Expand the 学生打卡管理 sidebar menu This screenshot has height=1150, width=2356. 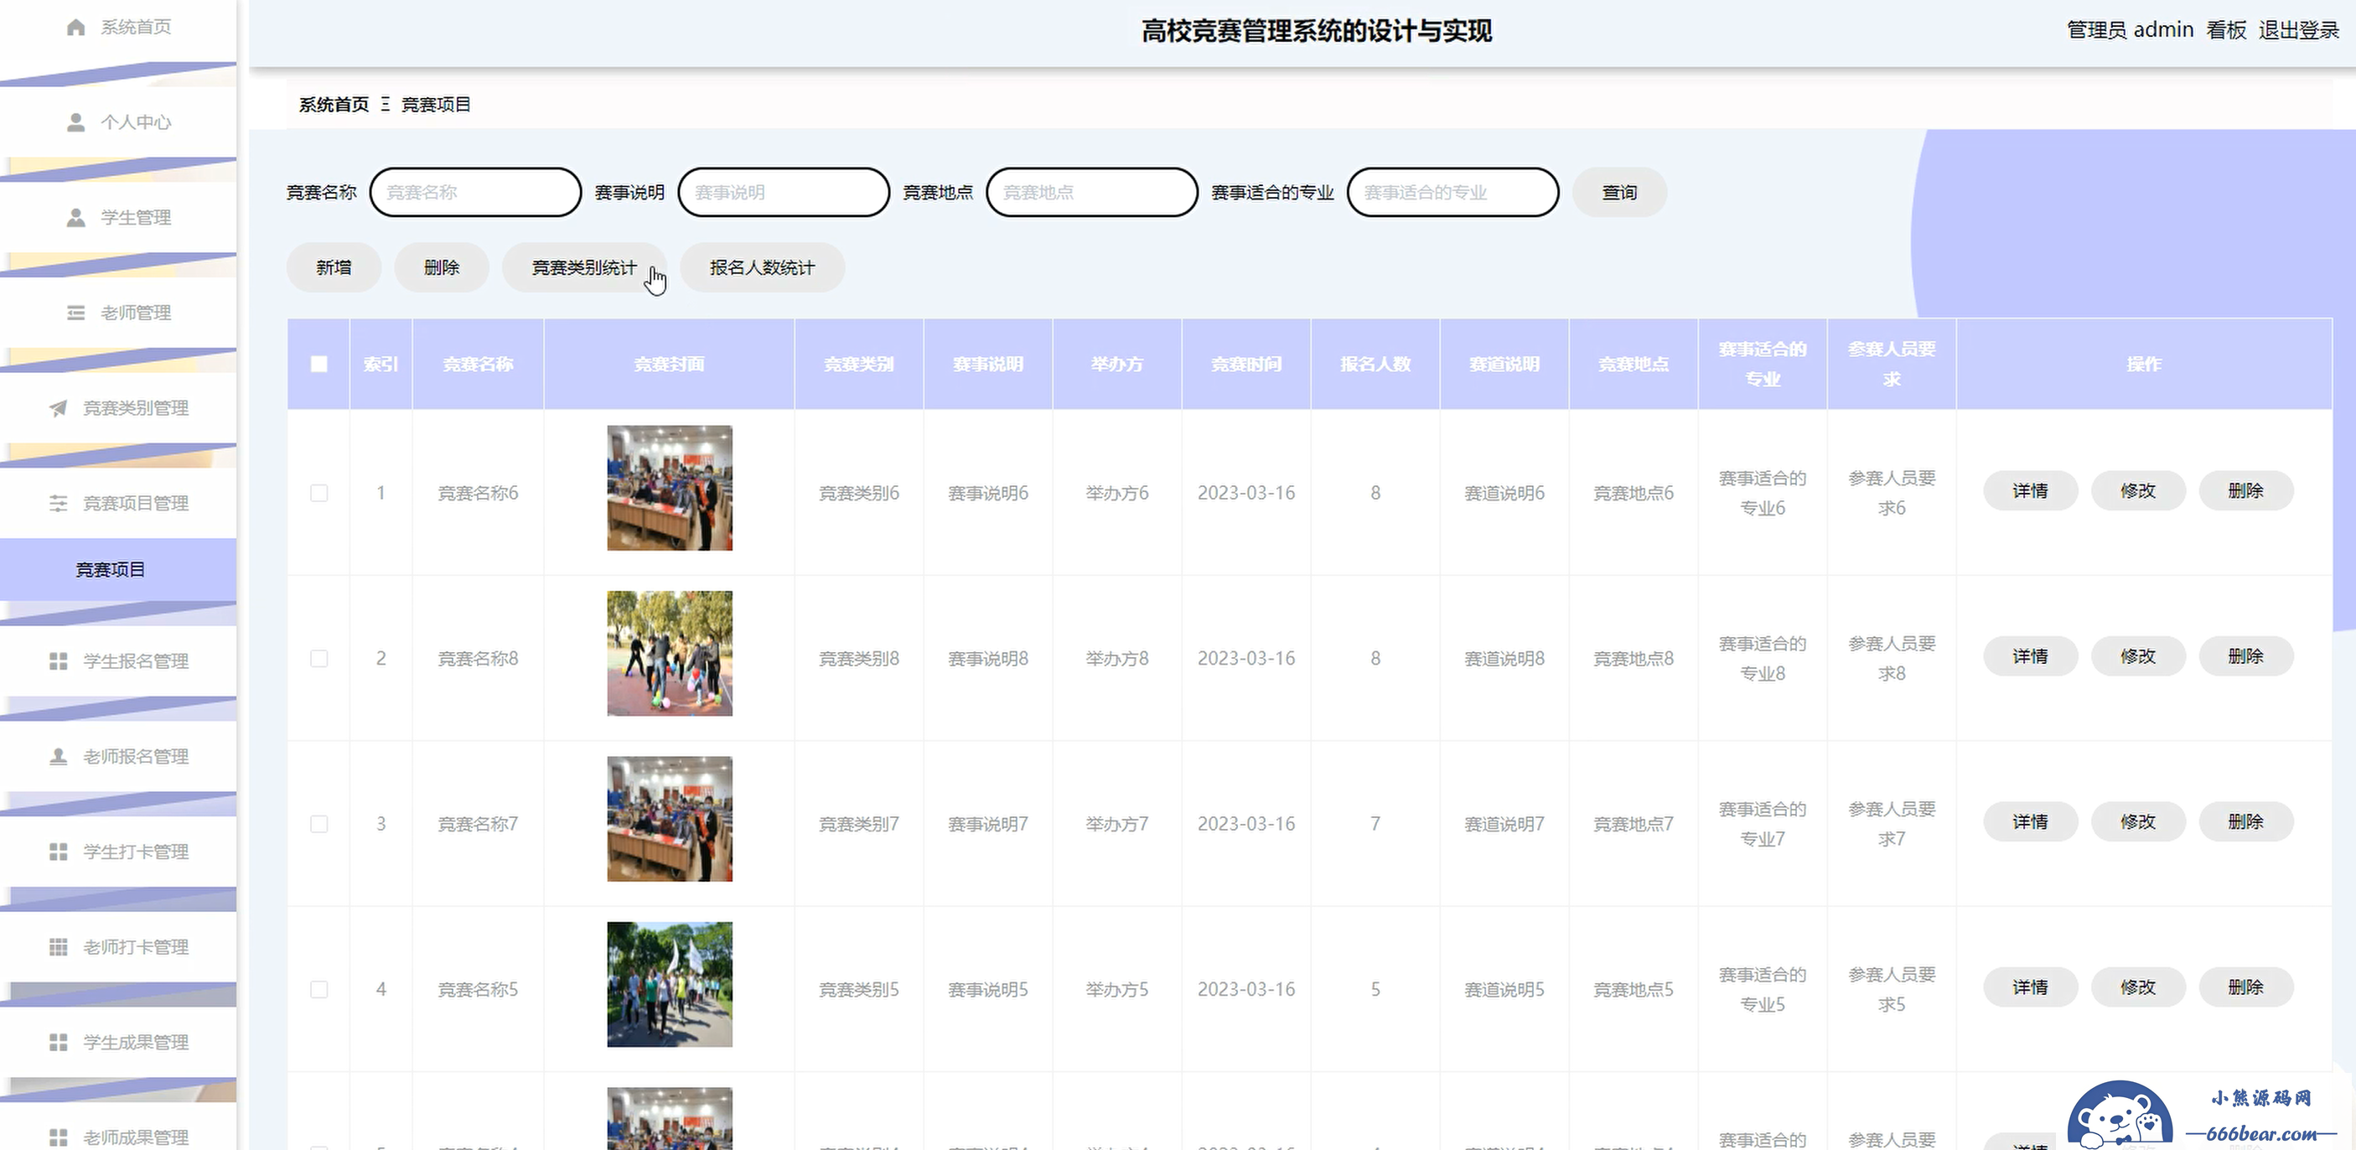(136, 852)
